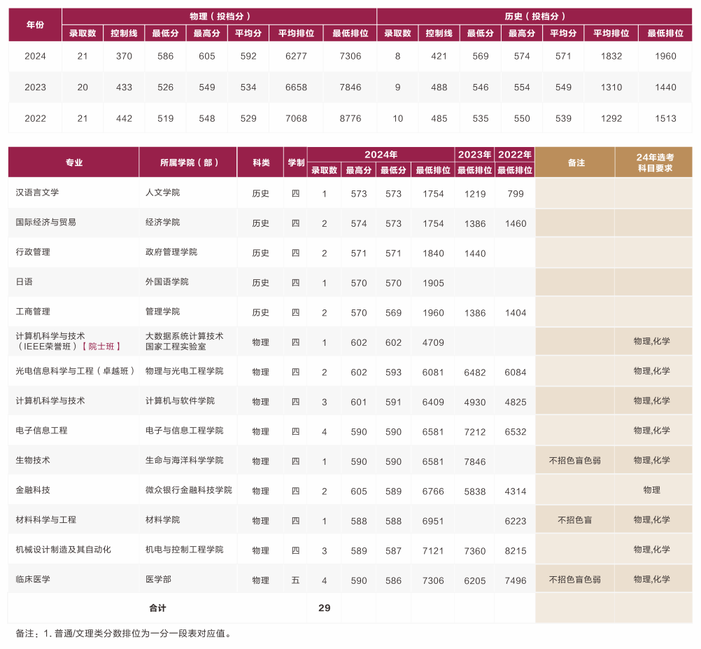Click the 2022年 column header
This screenshot has height=649, width=701.
click(x=514, y=153)
